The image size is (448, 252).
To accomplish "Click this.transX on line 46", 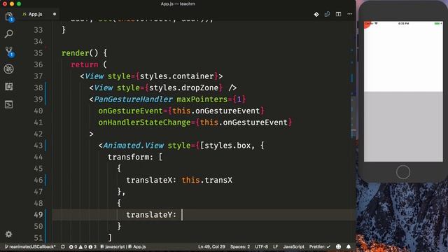I will pos(207,181).
